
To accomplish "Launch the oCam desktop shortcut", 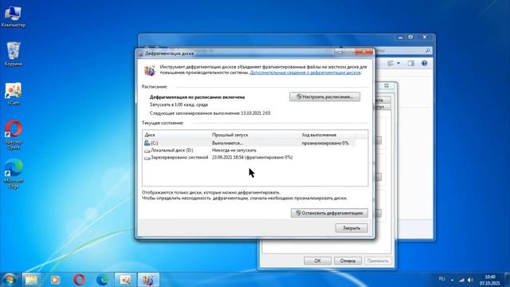I will (13, 94).
